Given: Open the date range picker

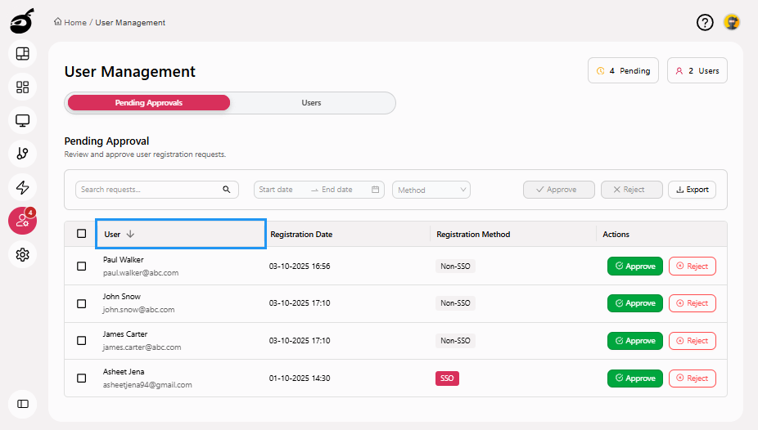Looking at the screenshot, I should (x=318, y=190).
